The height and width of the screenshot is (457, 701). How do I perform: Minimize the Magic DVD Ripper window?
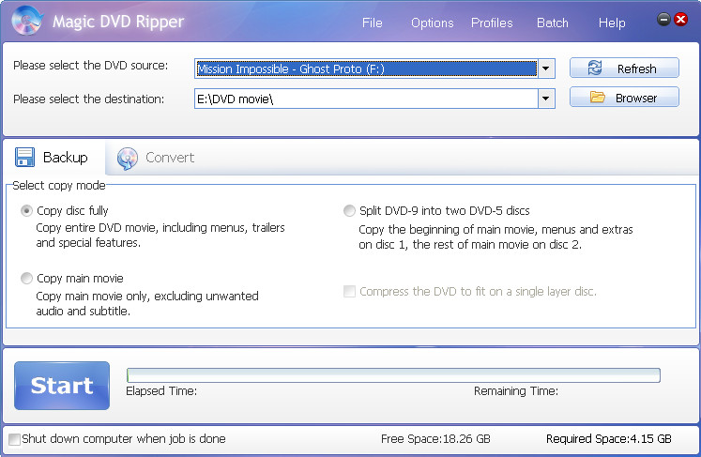663,19
